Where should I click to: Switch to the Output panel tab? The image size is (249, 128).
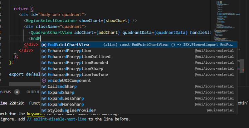point(33,92)
